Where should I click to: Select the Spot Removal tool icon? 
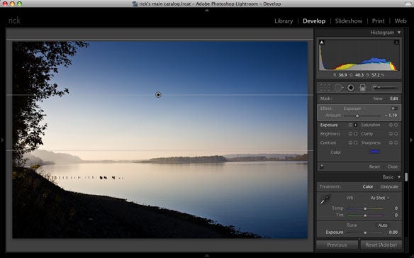tap(338, 87)
